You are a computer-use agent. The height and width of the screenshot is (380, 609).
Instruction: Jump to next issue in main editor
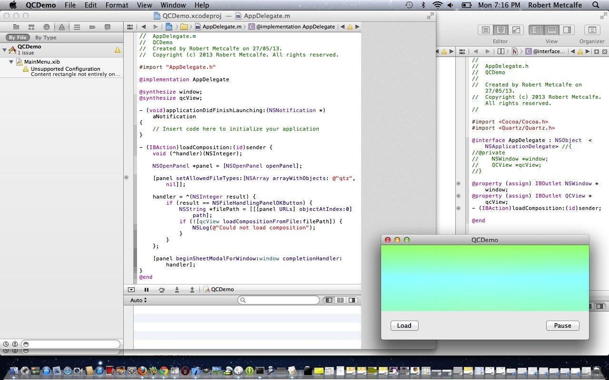[358, 27]
